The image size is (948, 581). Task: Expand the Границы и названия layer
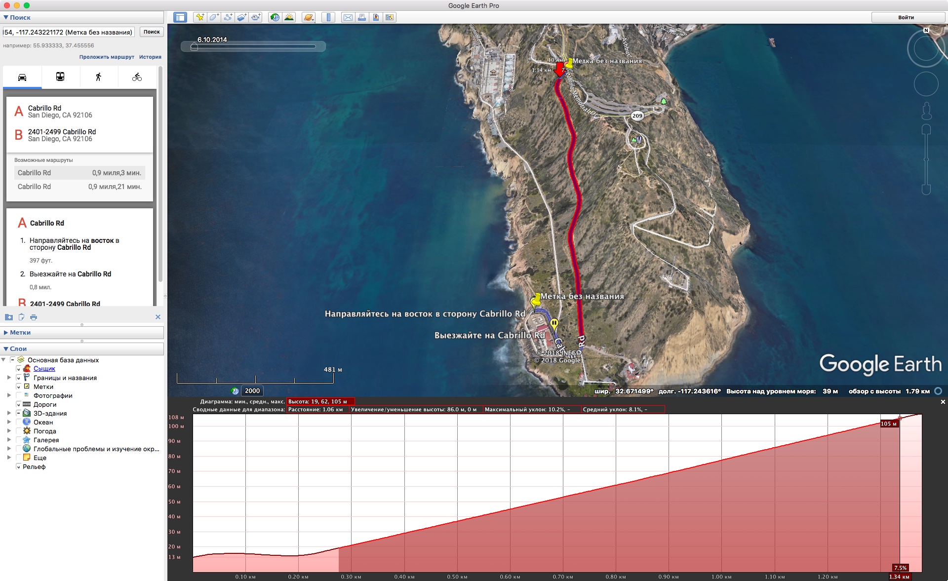9,378
